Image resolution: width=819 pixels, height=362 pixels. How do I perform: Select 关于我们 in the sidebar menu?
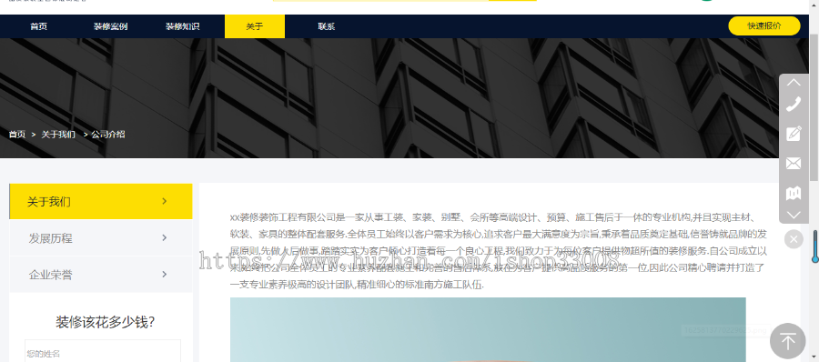coord(101,202)
